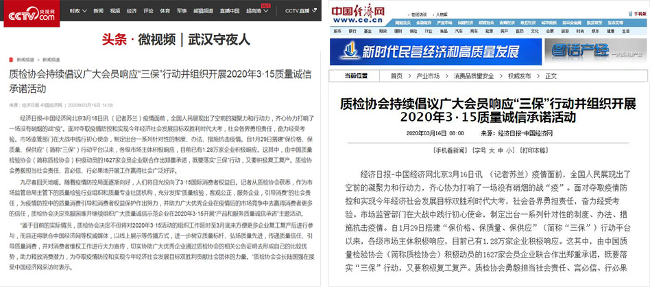Go to the 视频 section
This screenshot has width=650, height=287.
point(115,12)
